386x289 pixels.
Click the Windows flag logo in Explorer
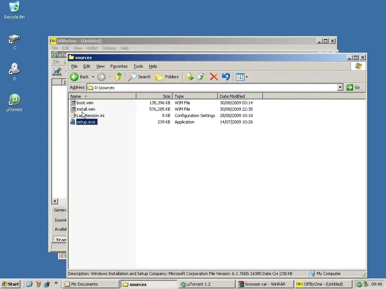pos(358,66)
